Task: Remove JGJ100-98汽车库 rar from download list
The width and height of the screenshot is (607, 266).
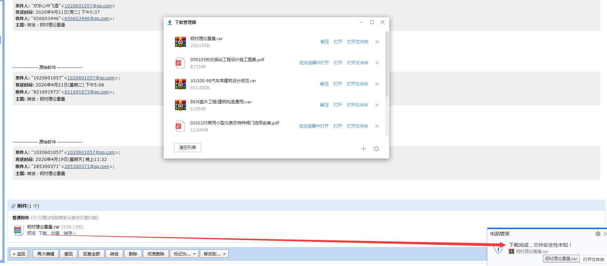Action: point(377,84)
